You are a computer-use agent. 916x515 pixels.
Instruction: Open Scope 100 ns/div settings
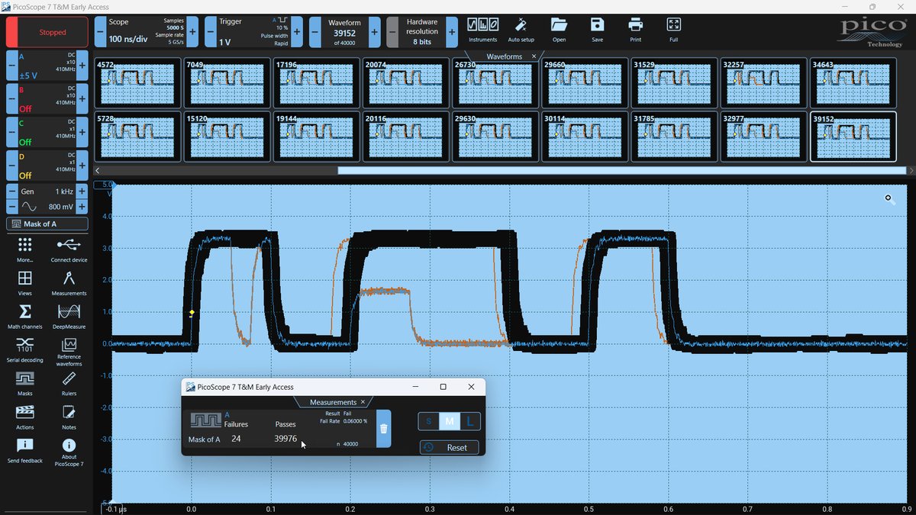click(147, 32)
